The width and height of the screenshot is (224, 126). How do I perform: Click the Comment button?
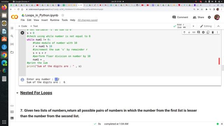pos(180,17)
